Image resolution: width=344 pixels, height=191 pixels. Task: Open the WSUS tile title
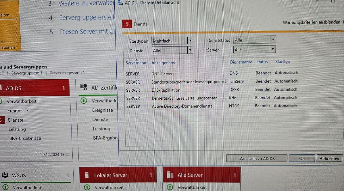(19, 175)
